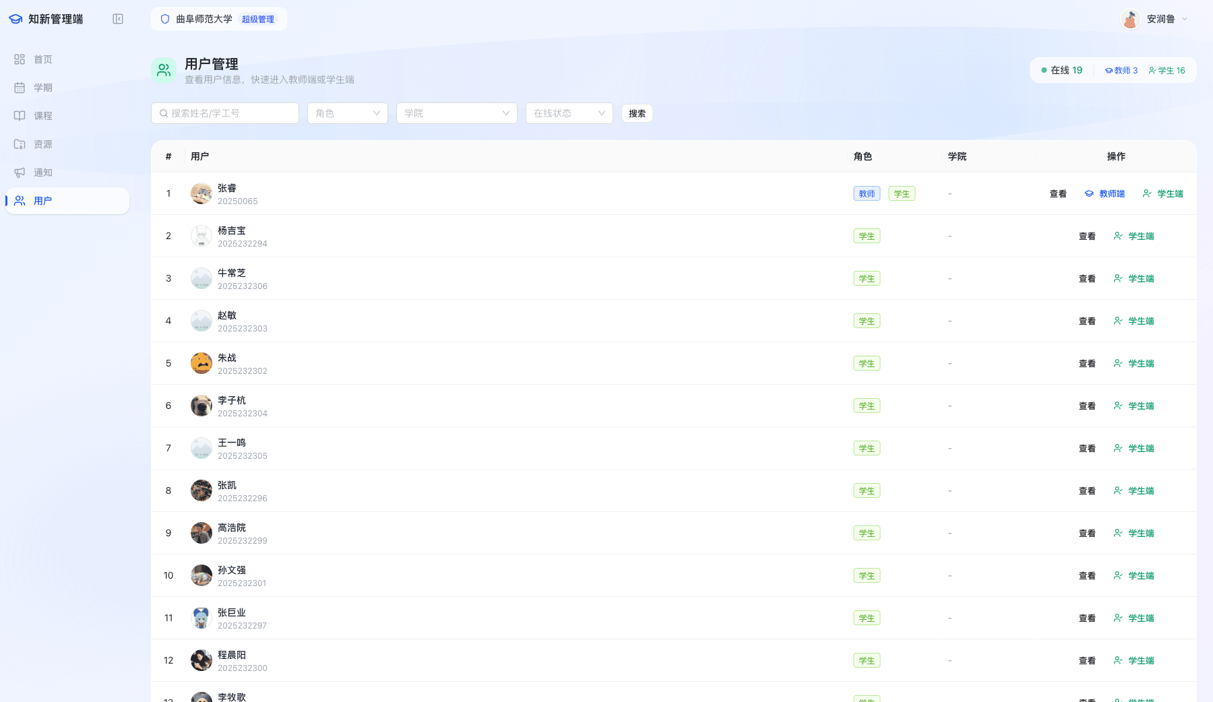Click the user management header icon
The image size is (1213, 702).
pyautogui.click(x=164, y=69)
